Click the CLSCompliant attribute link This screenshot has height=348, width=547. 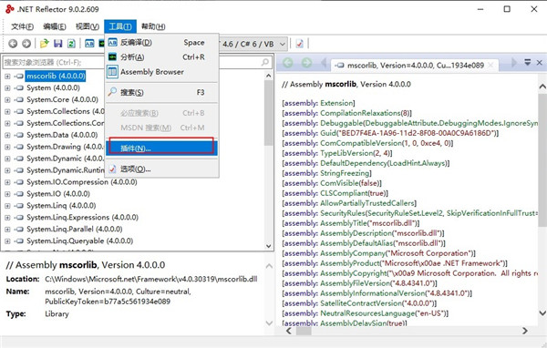[x=352, y=193]
